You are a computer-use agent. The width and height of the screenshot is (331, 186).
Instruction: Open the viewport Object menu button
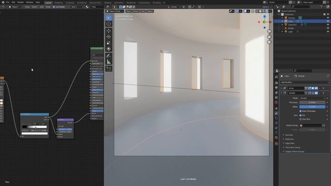click(150, 11)
